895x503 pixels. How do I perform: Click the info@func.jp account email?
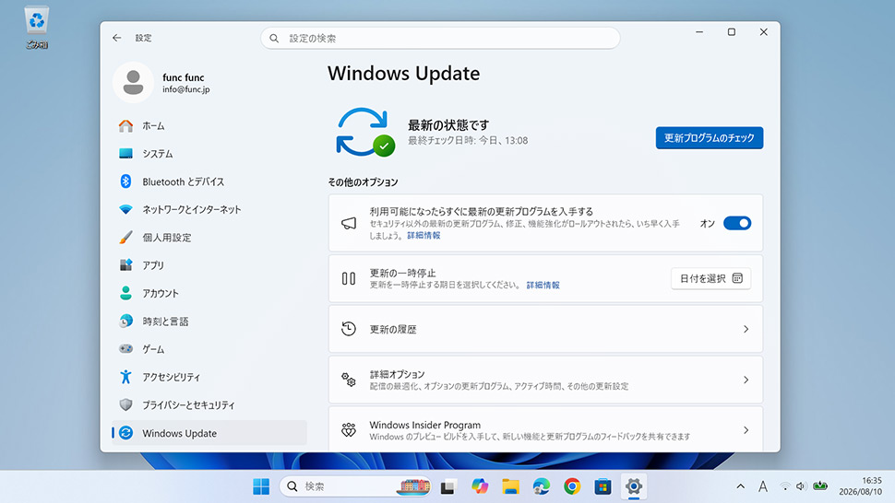click(186, 89)
